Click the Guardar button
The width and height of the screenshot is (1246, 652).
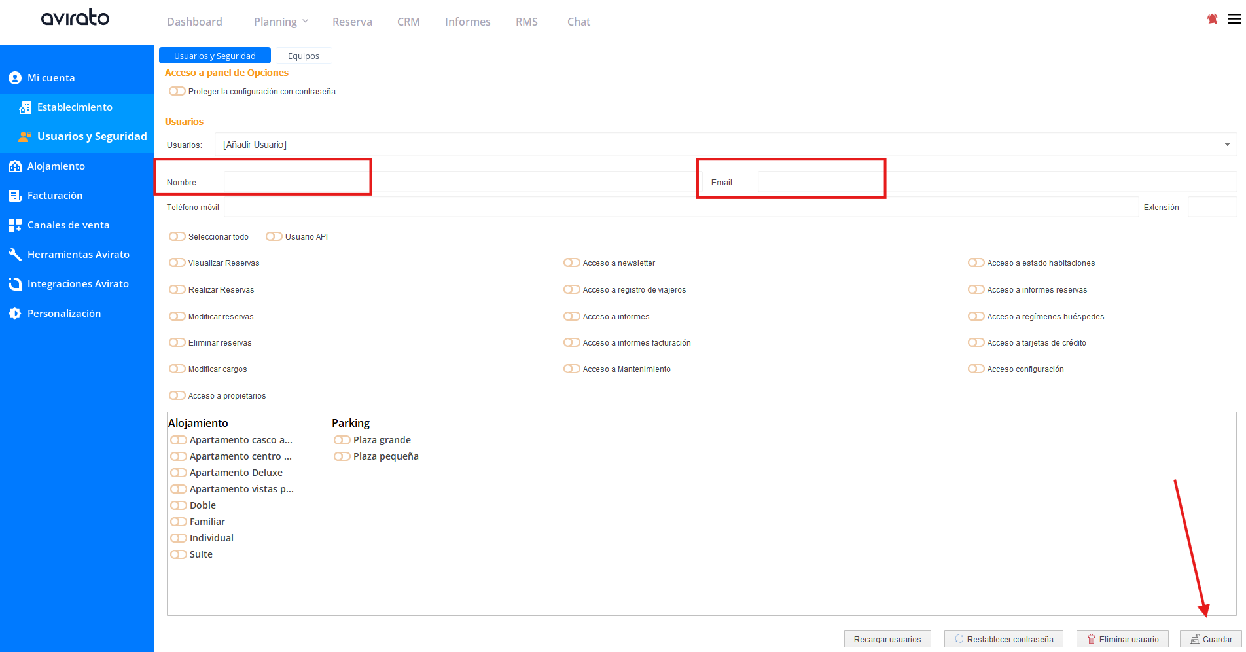coord(1211,639)
